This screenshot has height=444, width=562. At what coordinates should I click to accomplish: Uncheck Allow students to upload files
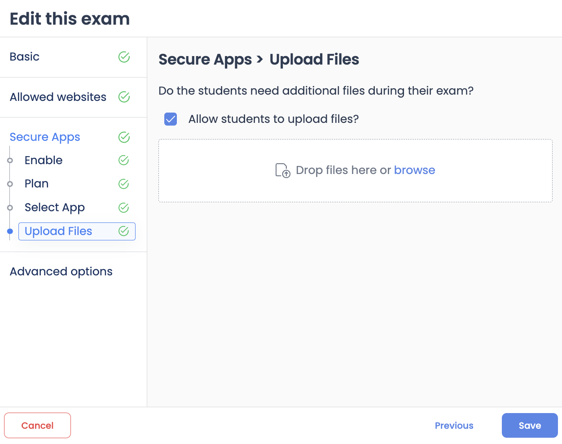tap(171, 119)
